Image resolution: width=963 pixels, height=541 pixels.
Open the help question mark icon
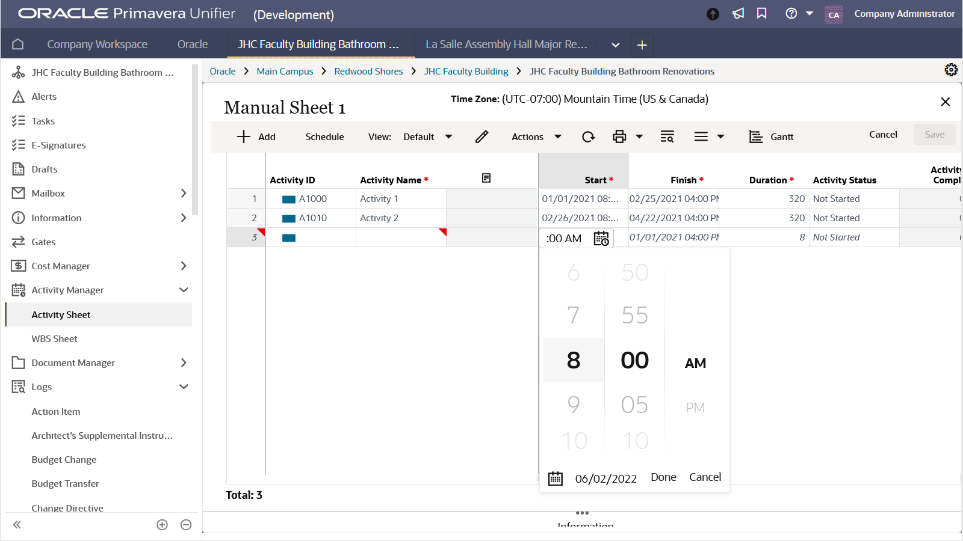(791, 13)
